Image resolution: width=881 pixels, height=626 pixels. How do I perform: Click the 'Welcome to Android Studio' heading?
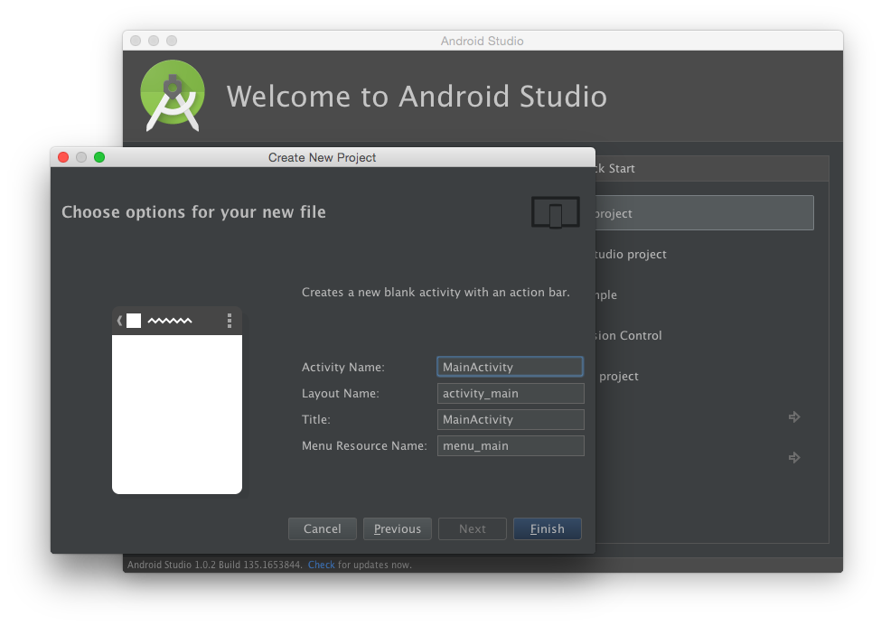coord(417,96)
